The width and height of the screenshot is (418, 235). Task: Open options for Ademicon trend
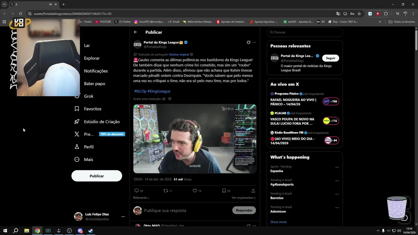337,208
